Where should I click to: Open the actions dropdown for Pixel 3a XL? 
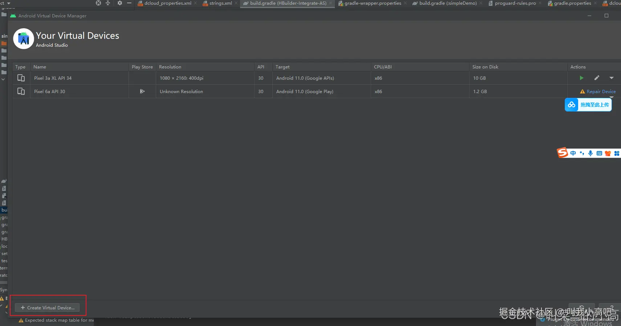pyautogui.click(x=612, y=78)
